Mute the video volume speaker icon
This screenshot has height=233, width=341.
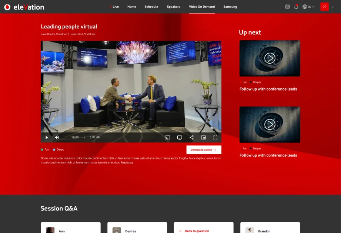[57, 138]
